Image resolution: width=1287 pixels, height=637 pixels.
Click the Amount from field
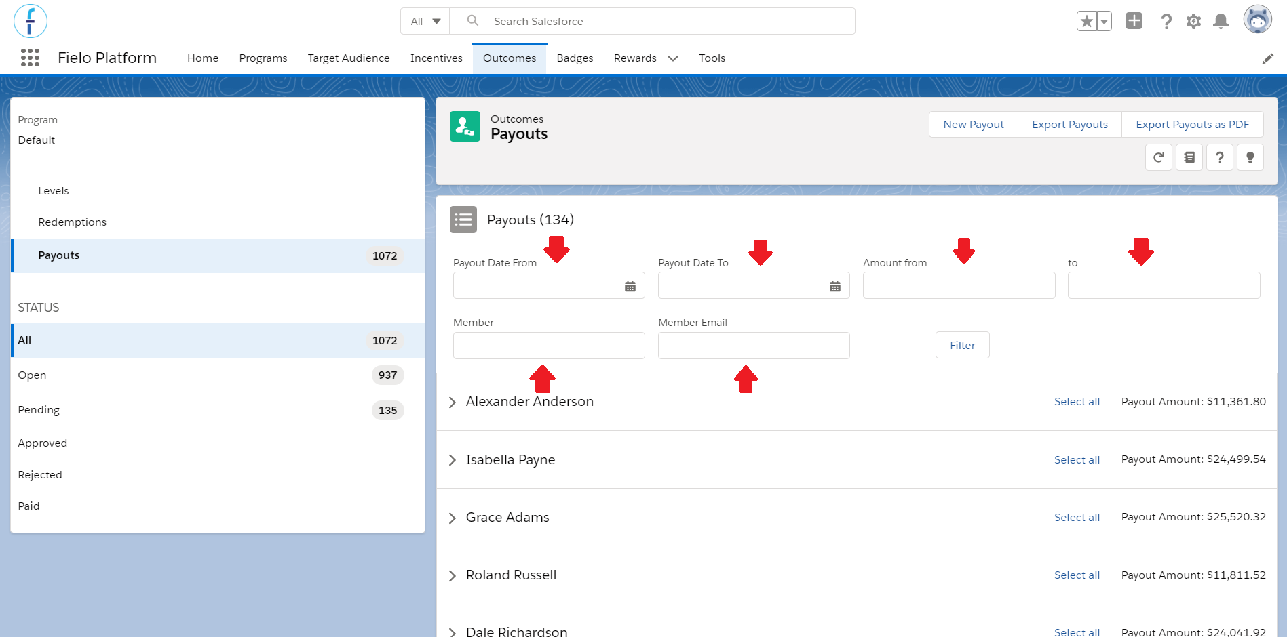[x=959, y=285]
